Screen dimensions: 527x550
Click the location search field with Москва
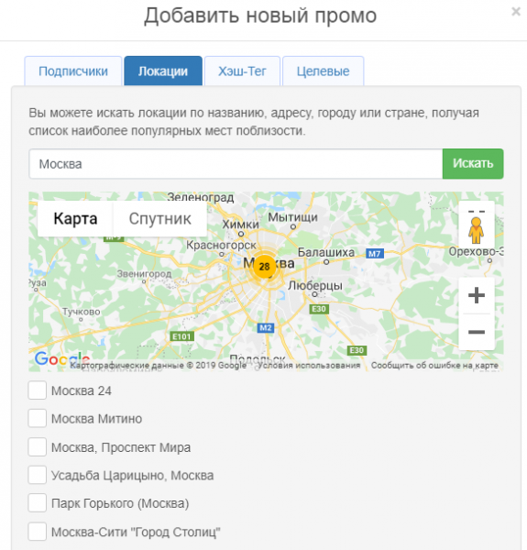click(236, 164)
